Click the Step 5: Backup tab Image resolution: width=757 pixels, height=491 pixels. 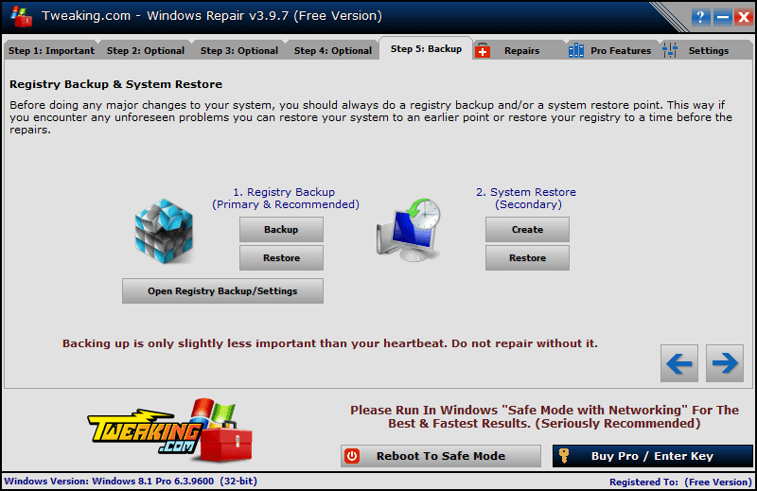coord(426,49)
